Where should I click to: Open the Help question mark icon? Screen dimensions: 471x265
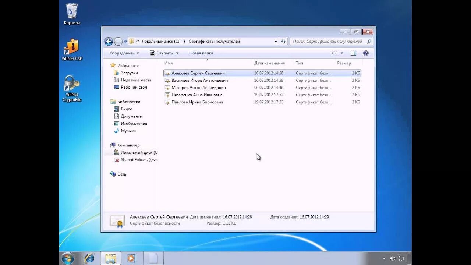[x=366, y=53]
